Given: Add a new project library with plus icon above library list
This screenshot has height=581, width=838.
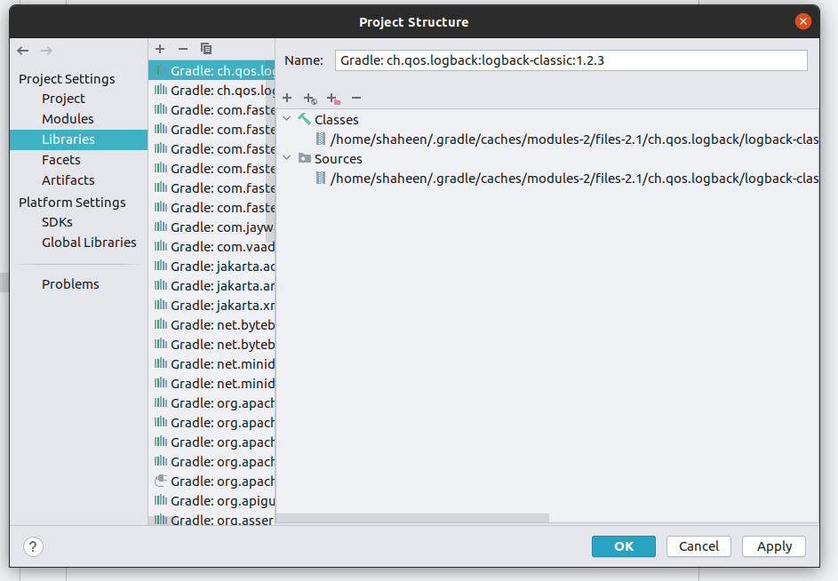Looking at the screenshot, I should coord(160,49).
